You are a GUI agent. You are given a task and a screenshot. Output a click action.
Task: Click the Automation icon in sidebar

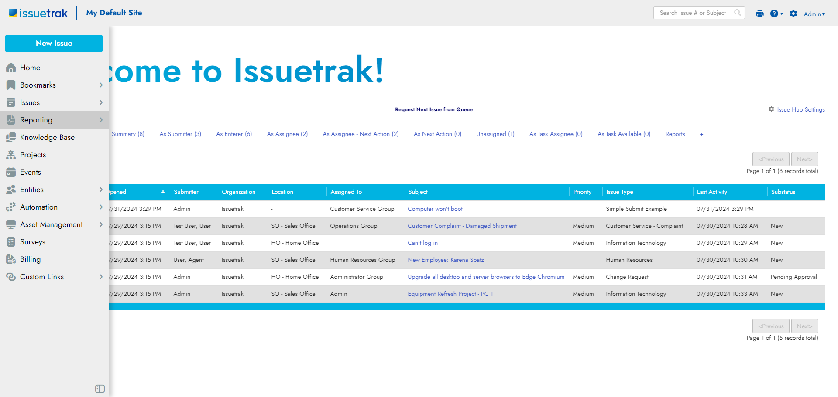click(x=11, y=207)
